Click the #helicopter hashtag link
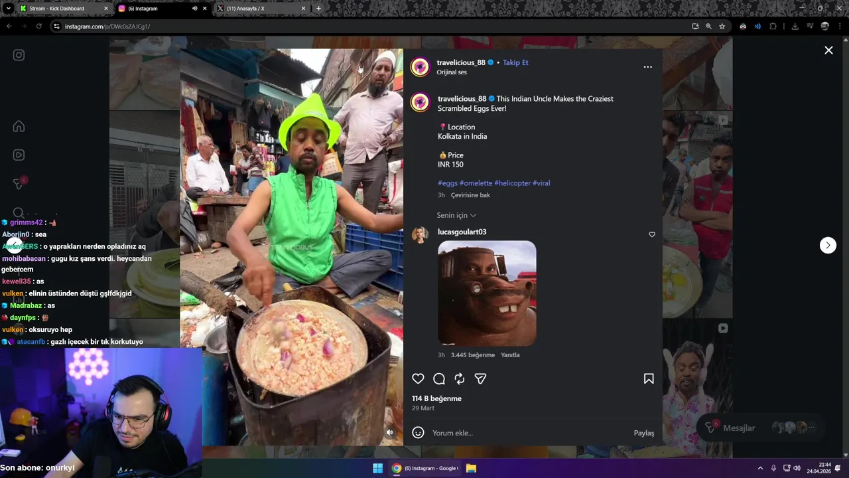The image size is (849, 478). 513,183
